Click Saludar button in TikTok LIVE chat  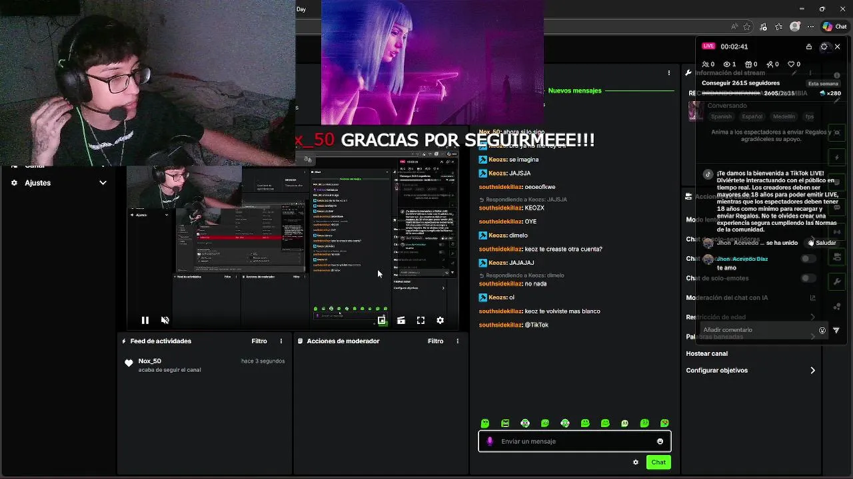pyautogui.click(x=822, y=243)
